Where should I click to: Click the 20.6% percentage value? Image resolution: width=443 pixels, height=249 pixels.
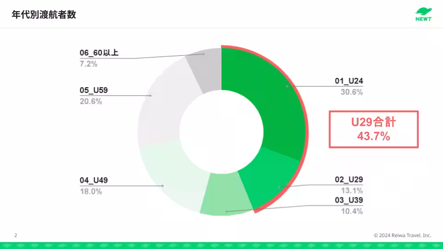tap(90, 101)
